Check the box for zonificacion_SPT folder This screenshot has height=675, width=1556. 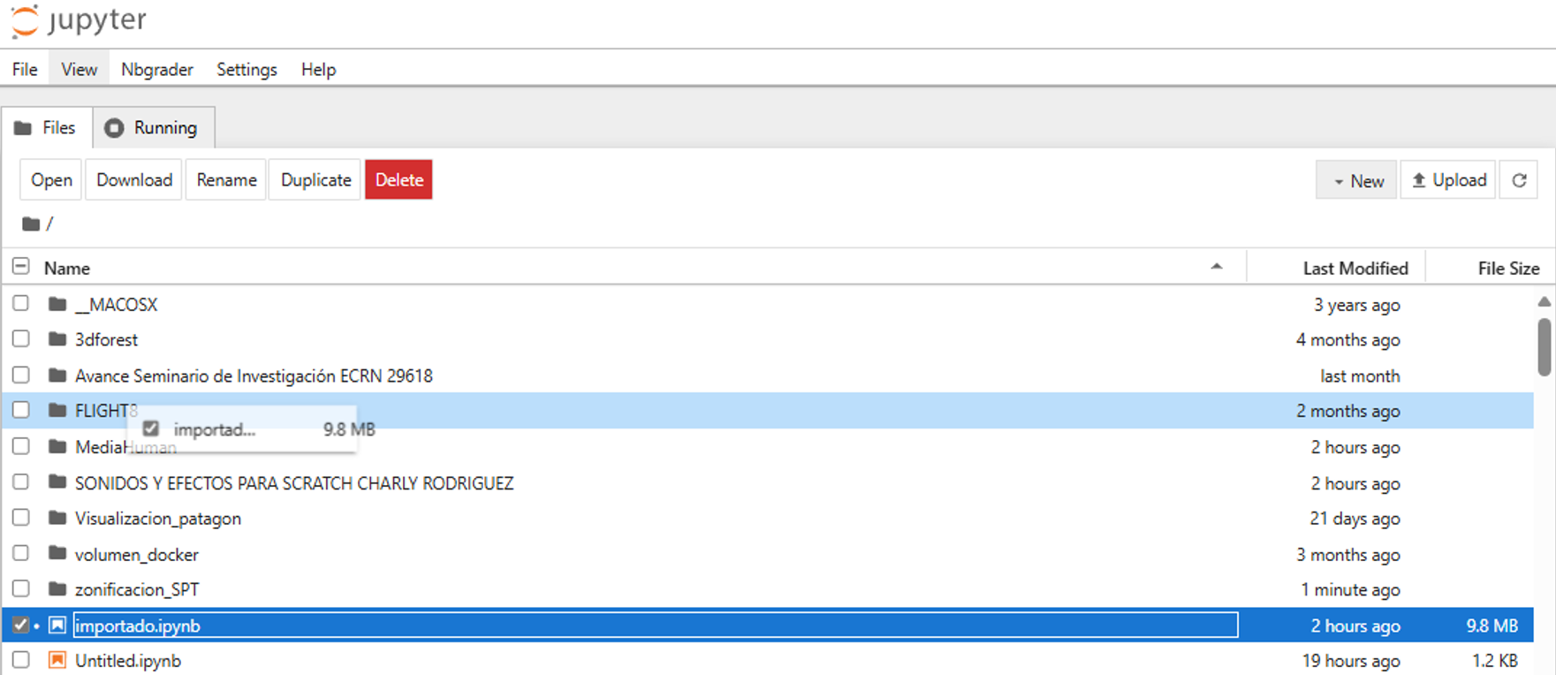click(x=21, y=588)
